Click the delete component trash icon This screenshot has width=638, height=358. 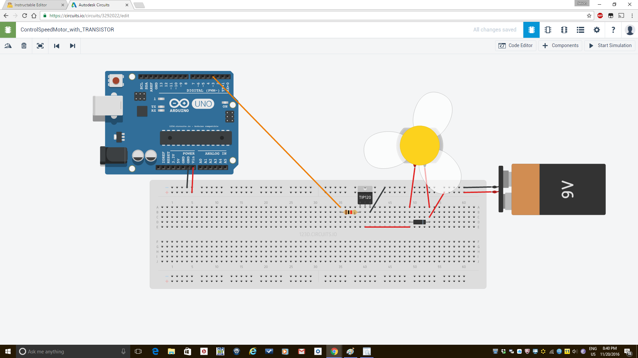(x=24, y=46)
